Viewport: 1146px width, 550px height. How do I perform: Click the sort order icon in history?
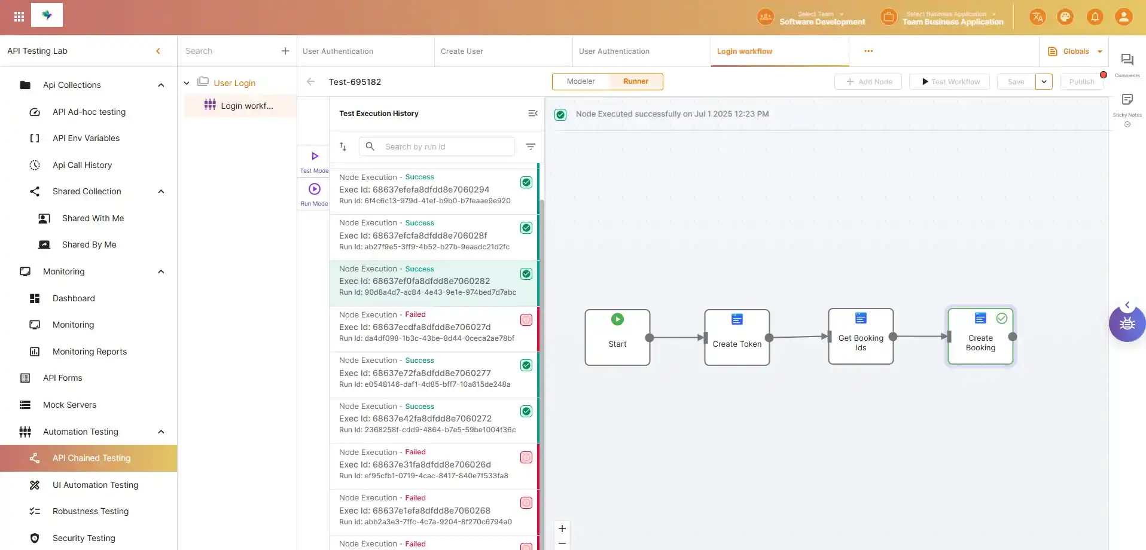coord(343,146)
